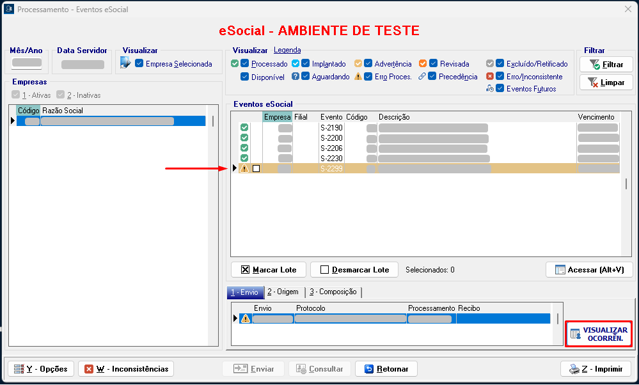
Task: Tick the checkbox on the S-2299 row
Action: pos(256,169)
